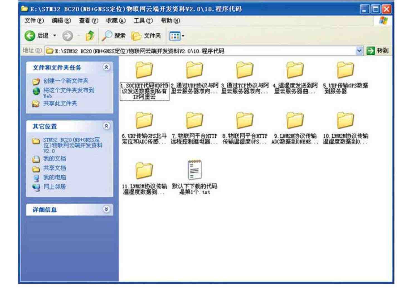Open the STM32 BC20 parent folder link
The width and height of the screenshot is (418, 295).
coord(72,145)
